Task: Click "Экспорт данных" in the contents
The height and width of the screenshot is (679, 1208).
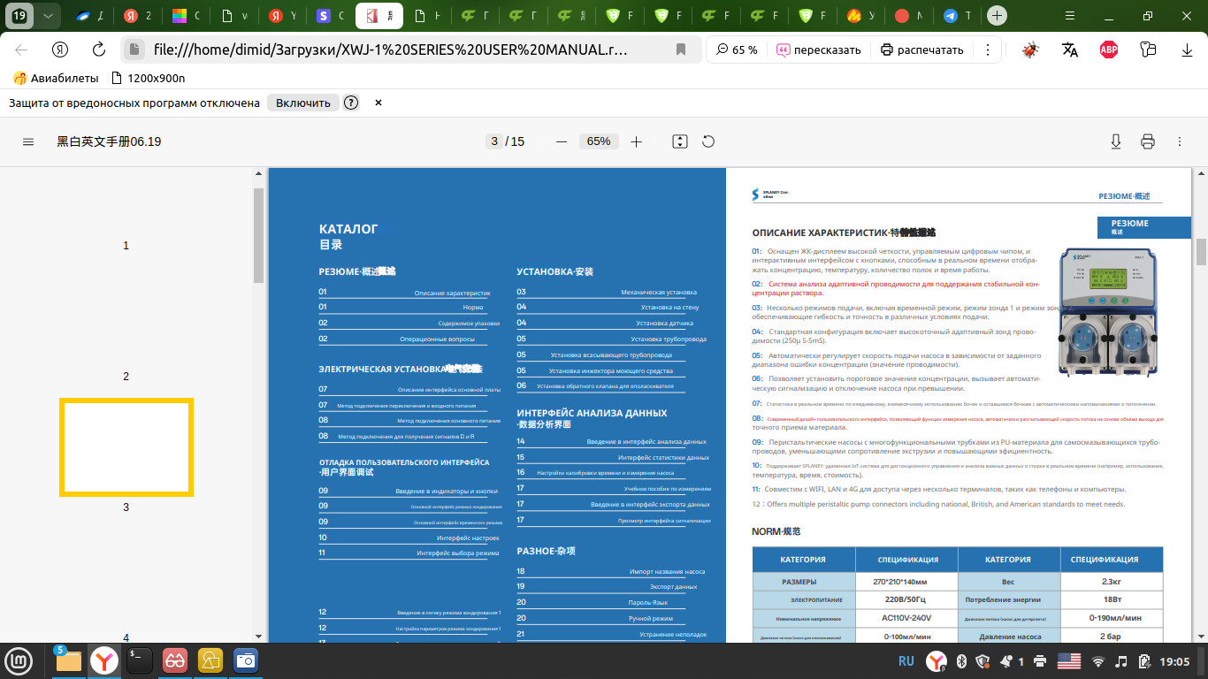Action: pos(674,586)
